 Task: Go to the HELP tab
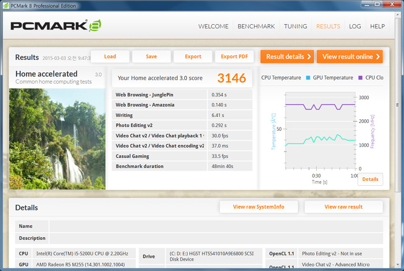[377, 27]
